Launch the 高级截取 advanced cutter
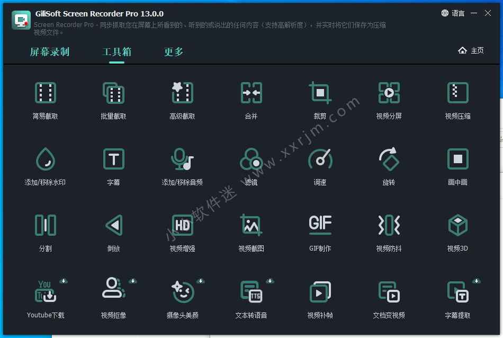 pyautogui.click(x=182, y=101)
